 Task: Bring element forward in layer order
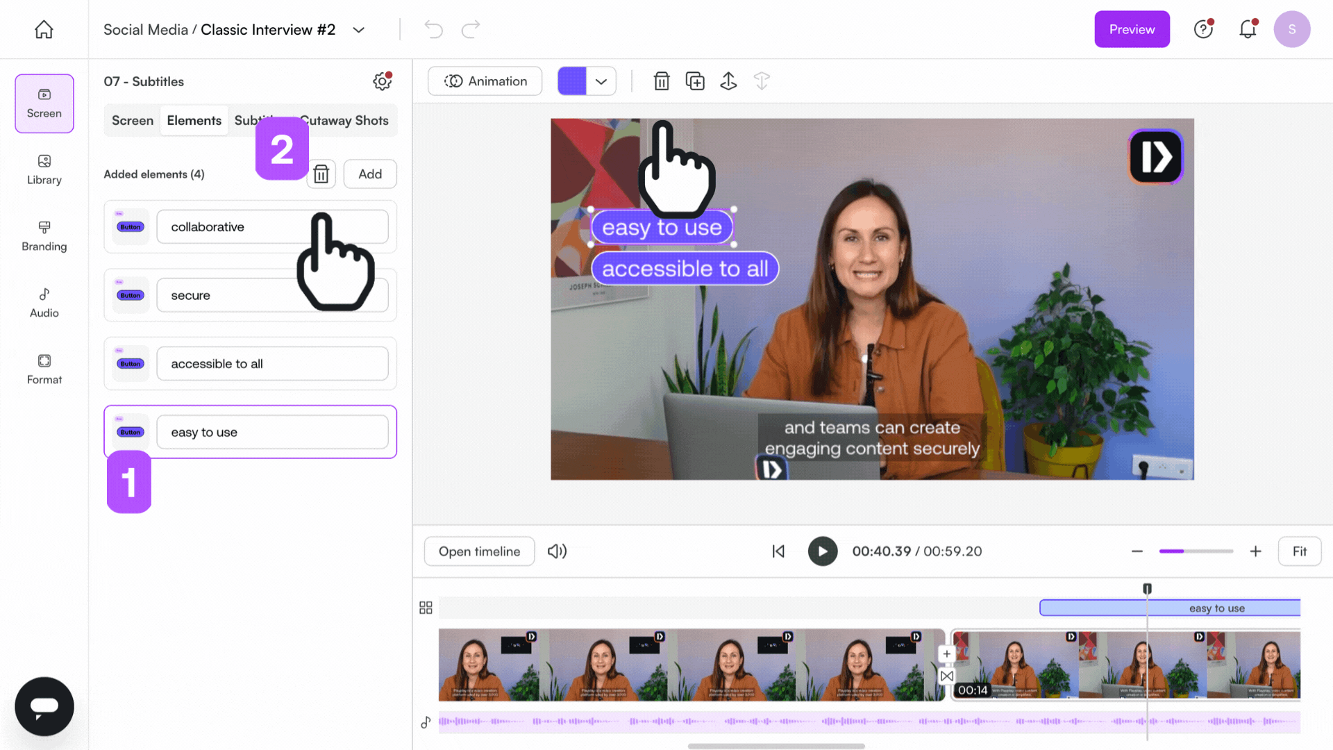728,81
